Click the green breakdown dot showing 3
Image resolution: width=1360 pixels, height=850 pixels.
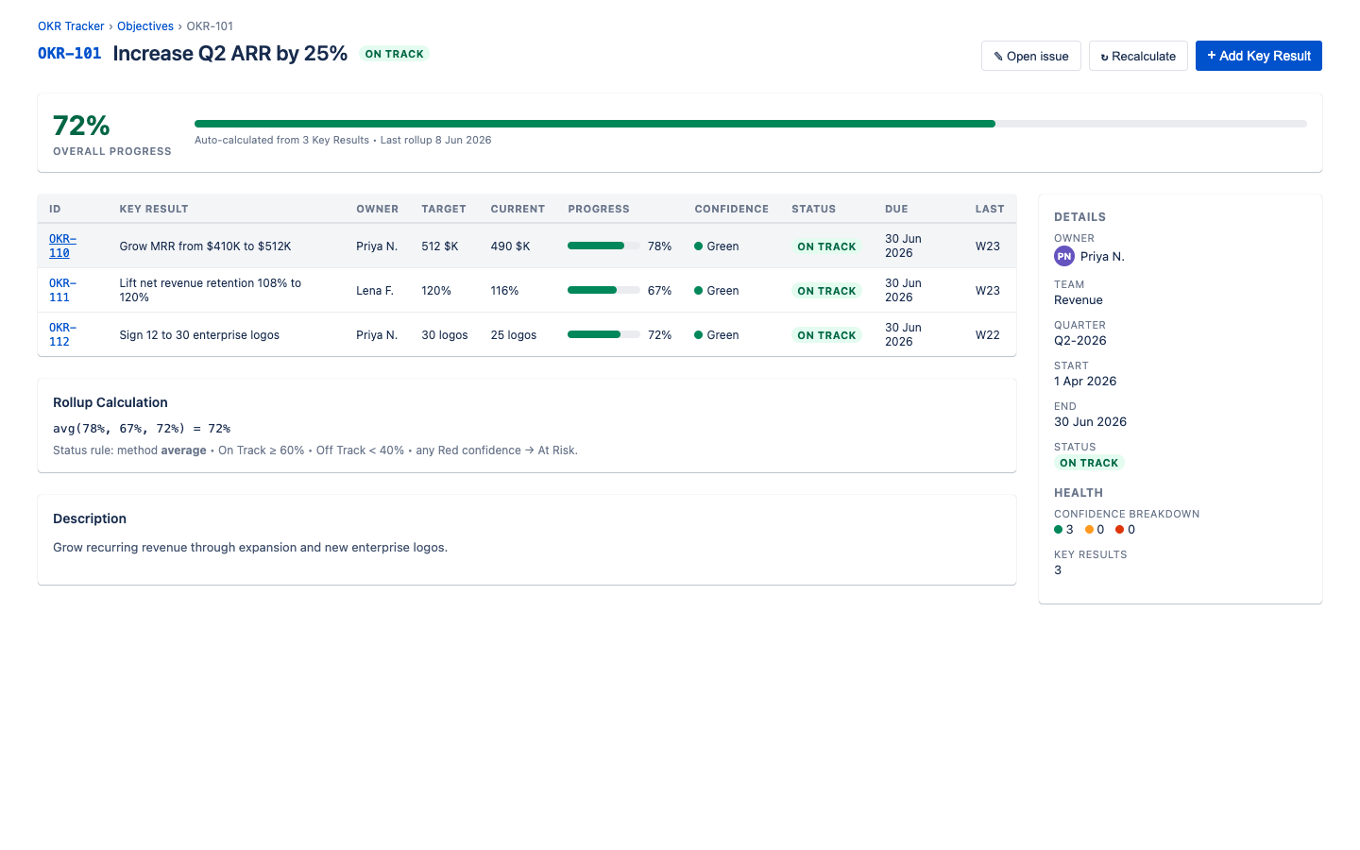[1058, 530]
